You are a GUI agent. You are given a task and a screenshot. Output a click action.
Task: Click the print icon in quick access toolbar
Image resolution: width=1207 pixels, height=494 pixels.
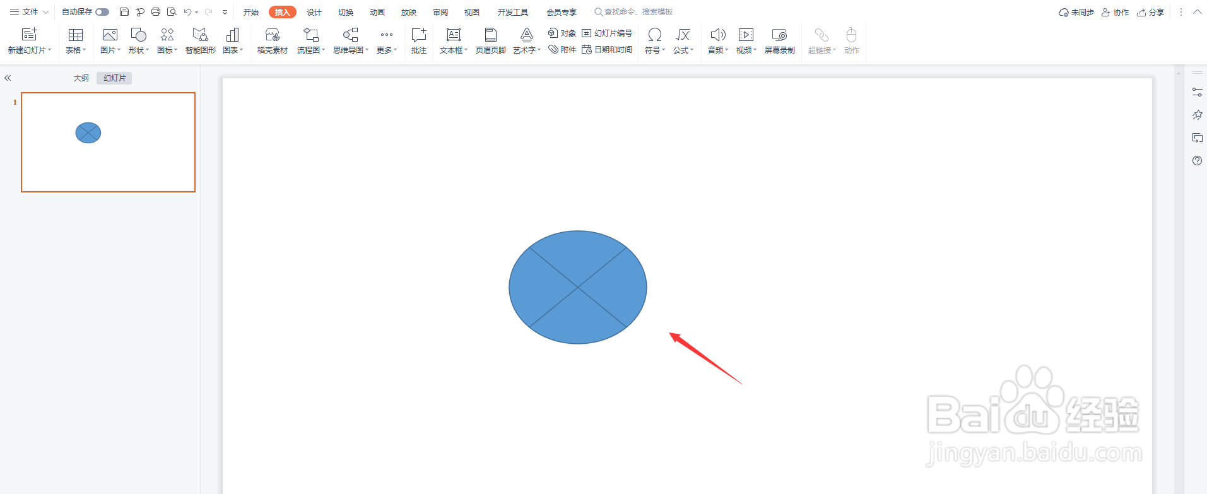coord(156,12)
